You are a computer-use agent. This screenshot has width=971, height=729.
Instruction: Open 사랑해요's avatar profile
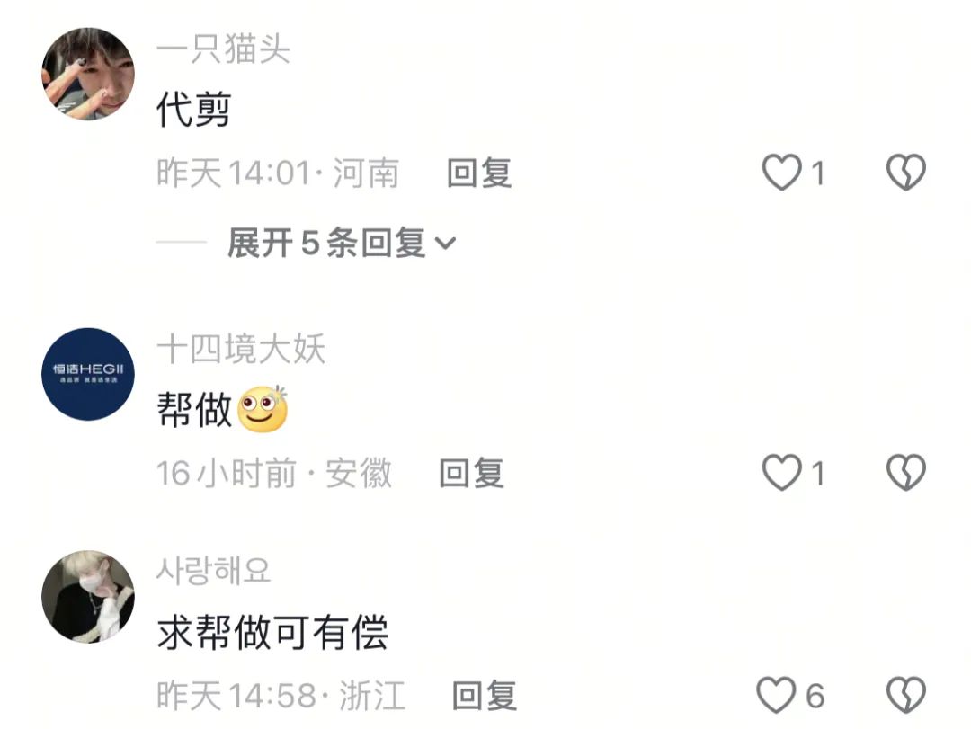click(88, 597)
